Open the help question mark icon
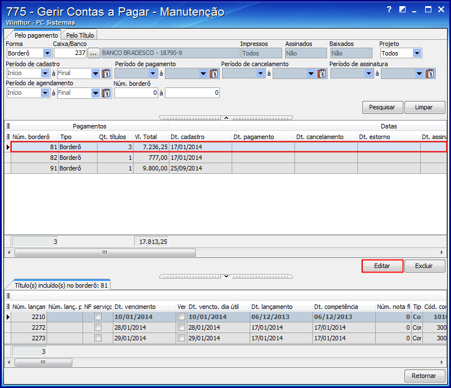The image size is (451, 388). coord(389,10)
